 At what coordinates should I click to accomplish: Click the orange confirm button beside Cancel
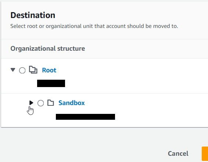205,154
